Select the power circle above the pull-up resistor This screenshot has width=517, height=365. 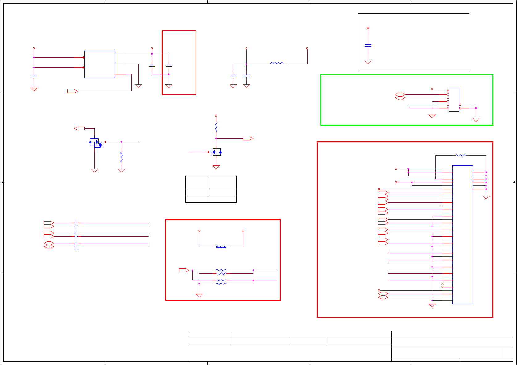[216, 116]
